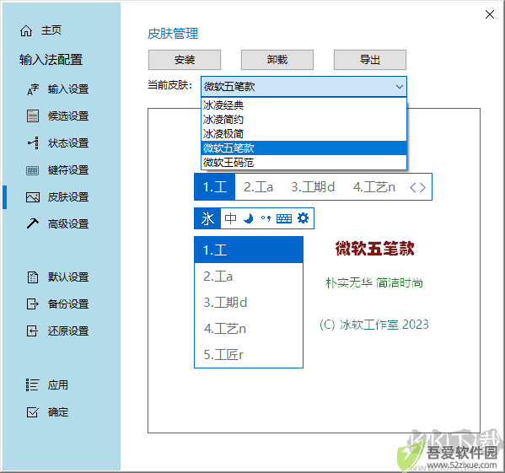Open 键符设置 keyboard icon
Viewport: 505px width, 473px height.
click(33, 170)
